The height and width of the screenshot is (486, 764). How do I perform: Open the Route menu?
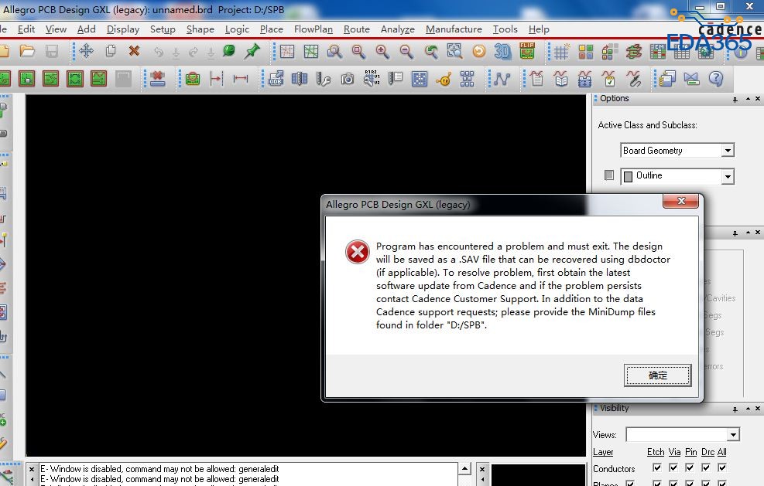click(x=357, y=29)
